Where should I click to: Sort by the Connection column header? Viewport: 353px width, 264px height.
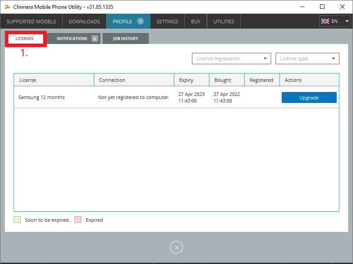(x=134, y=80)
